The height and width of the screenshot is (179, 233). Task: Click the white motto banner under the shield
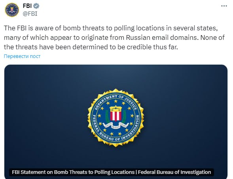coord(116,125)
